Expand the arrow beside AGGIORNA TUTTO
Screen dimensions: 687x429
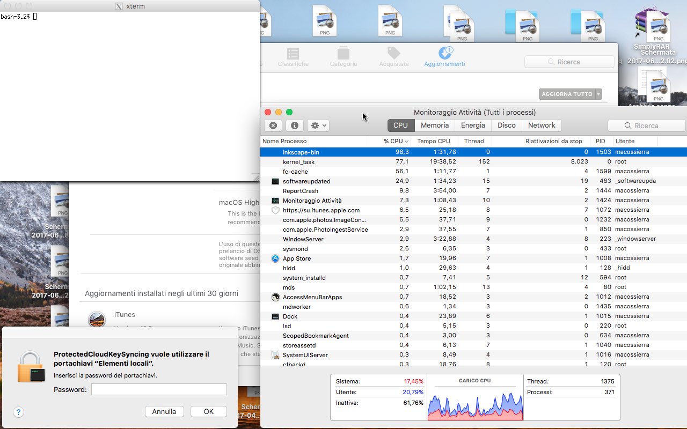598,94
